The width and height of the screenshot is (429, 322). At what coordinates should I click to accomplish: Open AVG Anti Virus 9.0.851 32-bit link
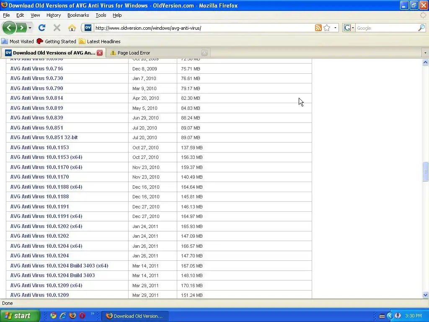44,138
